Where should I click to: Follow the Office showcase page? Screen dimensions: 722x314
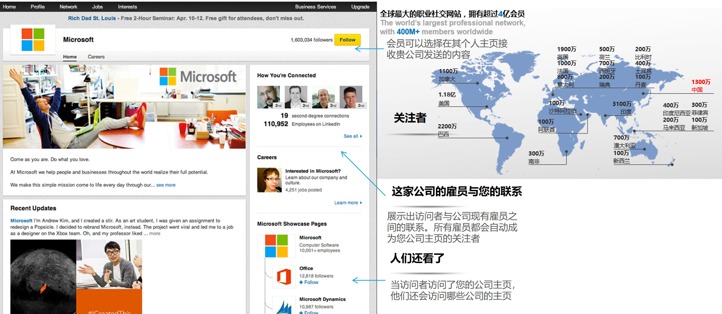click(x=309, y=282)
